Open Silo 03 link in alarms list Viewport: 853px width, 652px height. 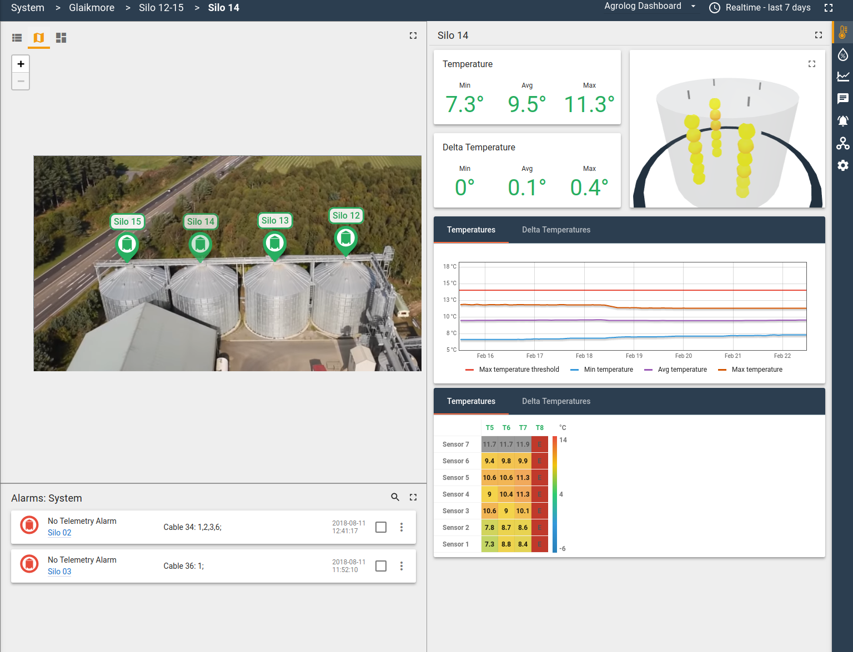[59, 572]
